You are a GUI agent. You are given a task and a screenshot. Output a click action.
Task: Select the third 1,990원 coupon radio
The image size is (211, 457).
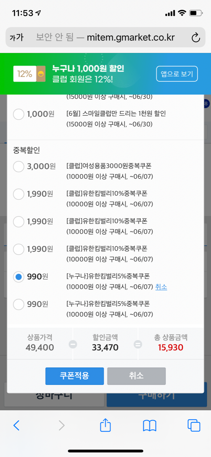tap(18, 249)
